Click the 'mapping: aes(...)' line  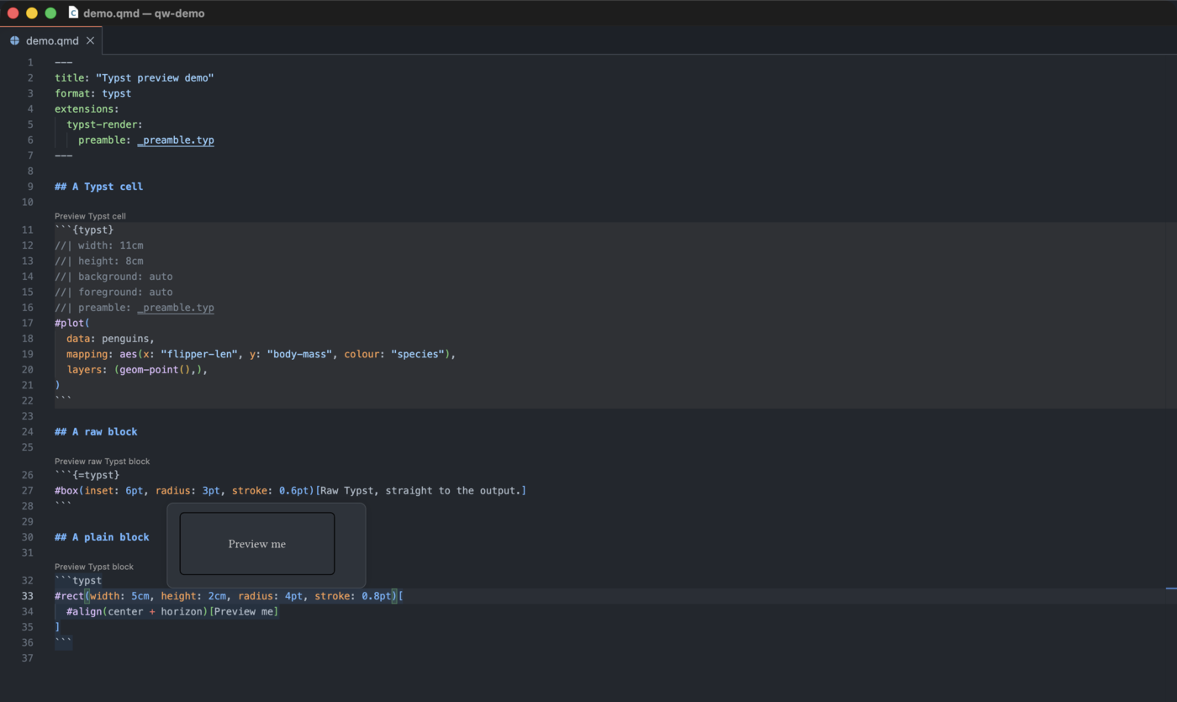tap(261, 354)
